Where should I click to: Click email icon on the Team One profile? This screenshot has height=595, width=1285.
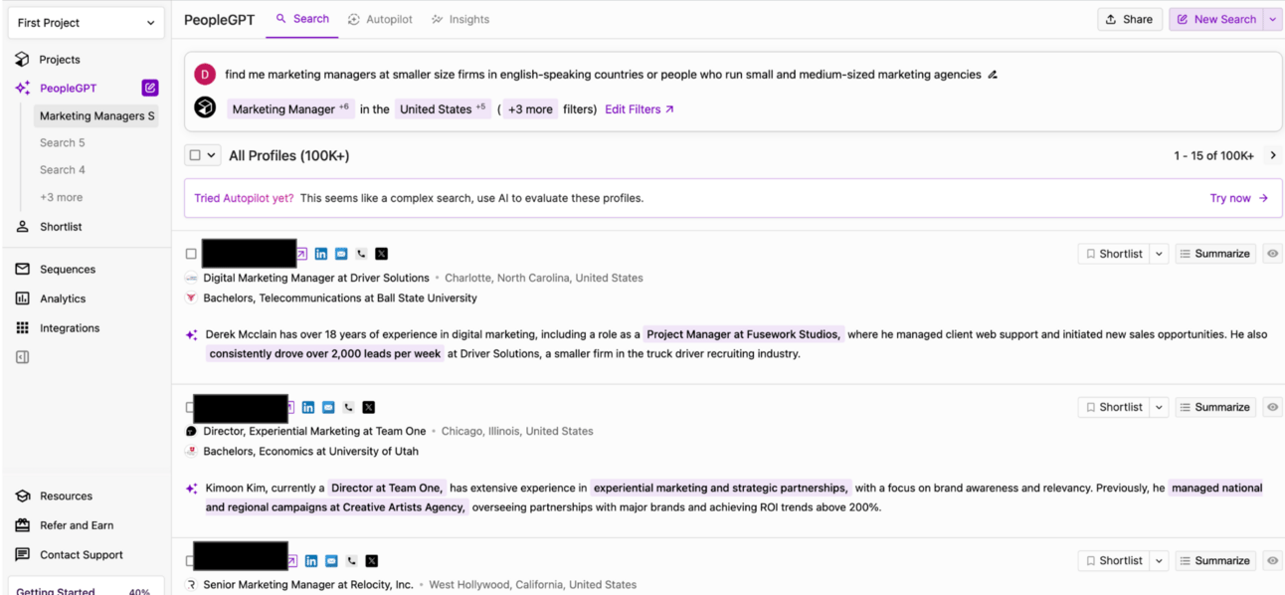[328, 407]
